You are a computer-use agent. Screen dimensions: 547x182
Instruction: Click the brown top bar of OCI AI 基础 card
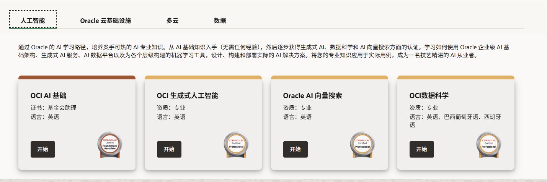pos(77,77)
